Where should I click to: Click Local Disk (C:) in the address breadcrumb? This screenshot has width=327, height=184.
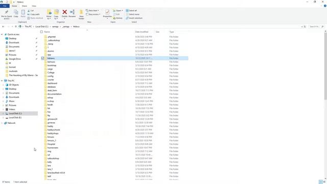42,27
